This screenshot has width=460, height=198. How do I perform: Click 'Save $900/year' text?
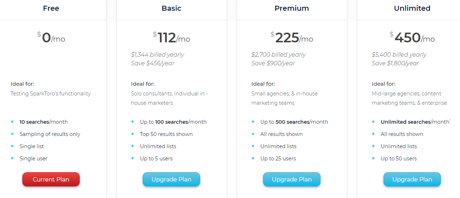(273, 63)
